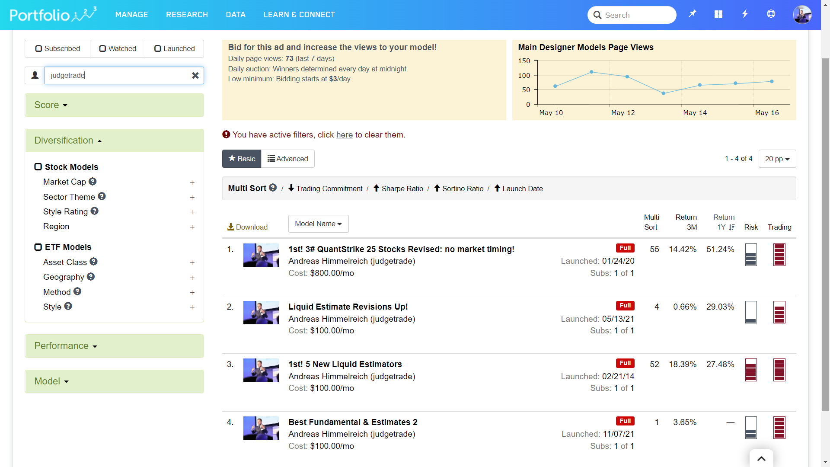Click the lightning bolt icon
This screenshot has height=467, width=830.
tap(745, 14)
